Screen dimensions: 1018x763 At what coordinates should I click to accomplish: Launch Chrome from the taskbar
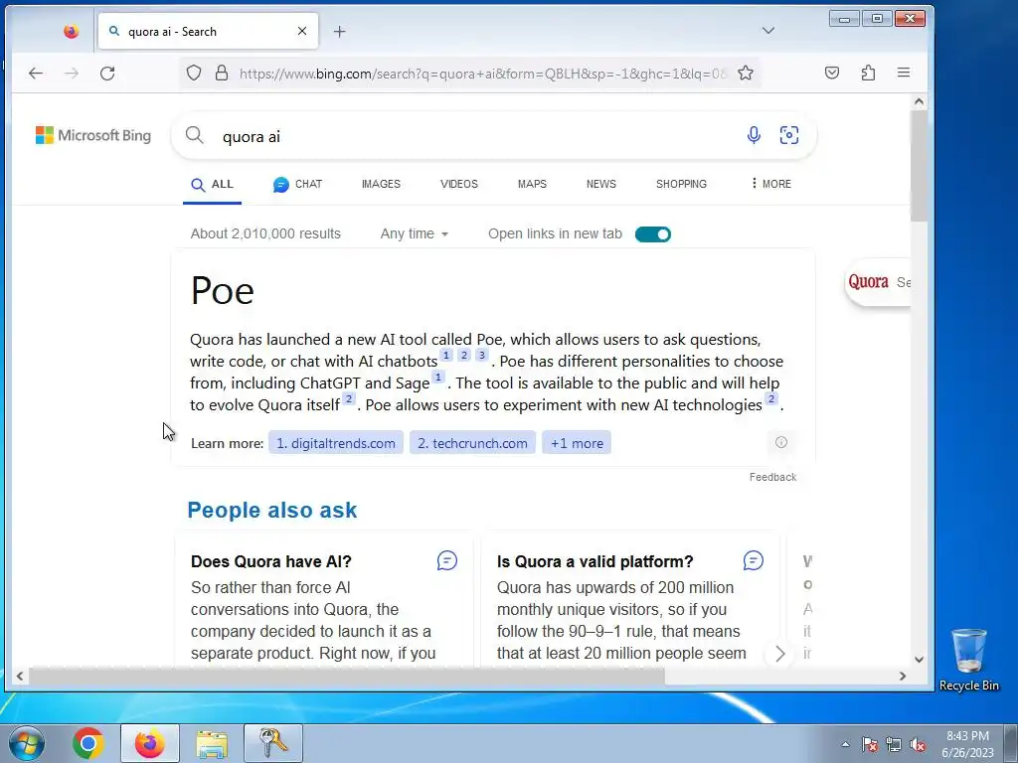[88, 743]
